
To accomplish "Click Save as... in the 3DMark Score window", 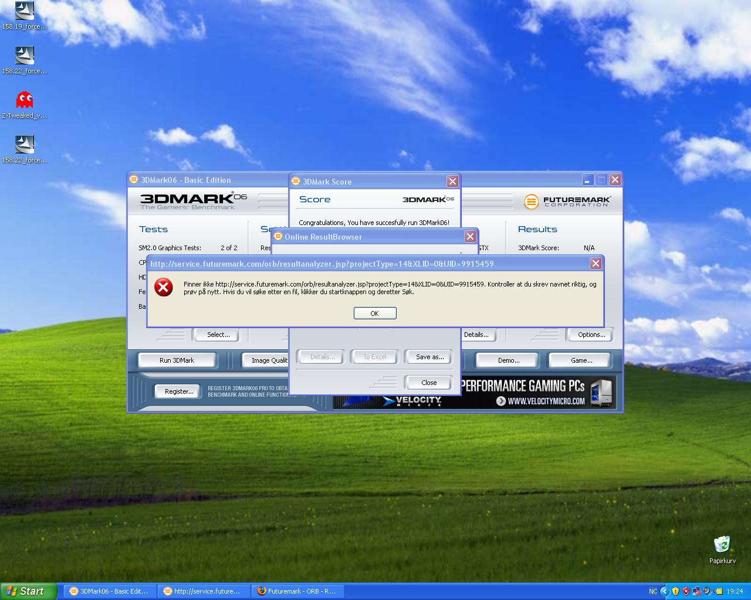I will pos(429,357).
